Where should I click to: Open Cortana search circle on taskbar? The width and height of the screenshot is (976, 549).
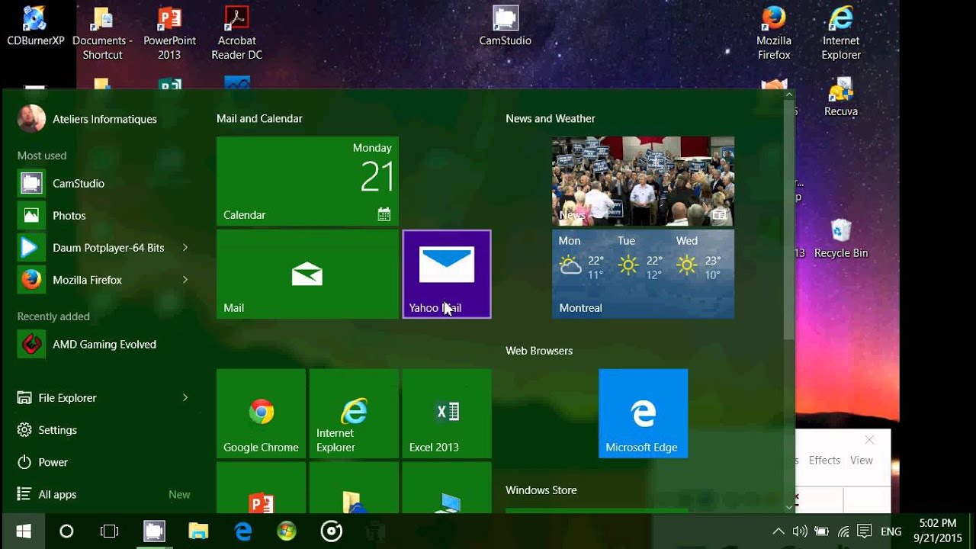pyautogui.click(x=66, y=531)
